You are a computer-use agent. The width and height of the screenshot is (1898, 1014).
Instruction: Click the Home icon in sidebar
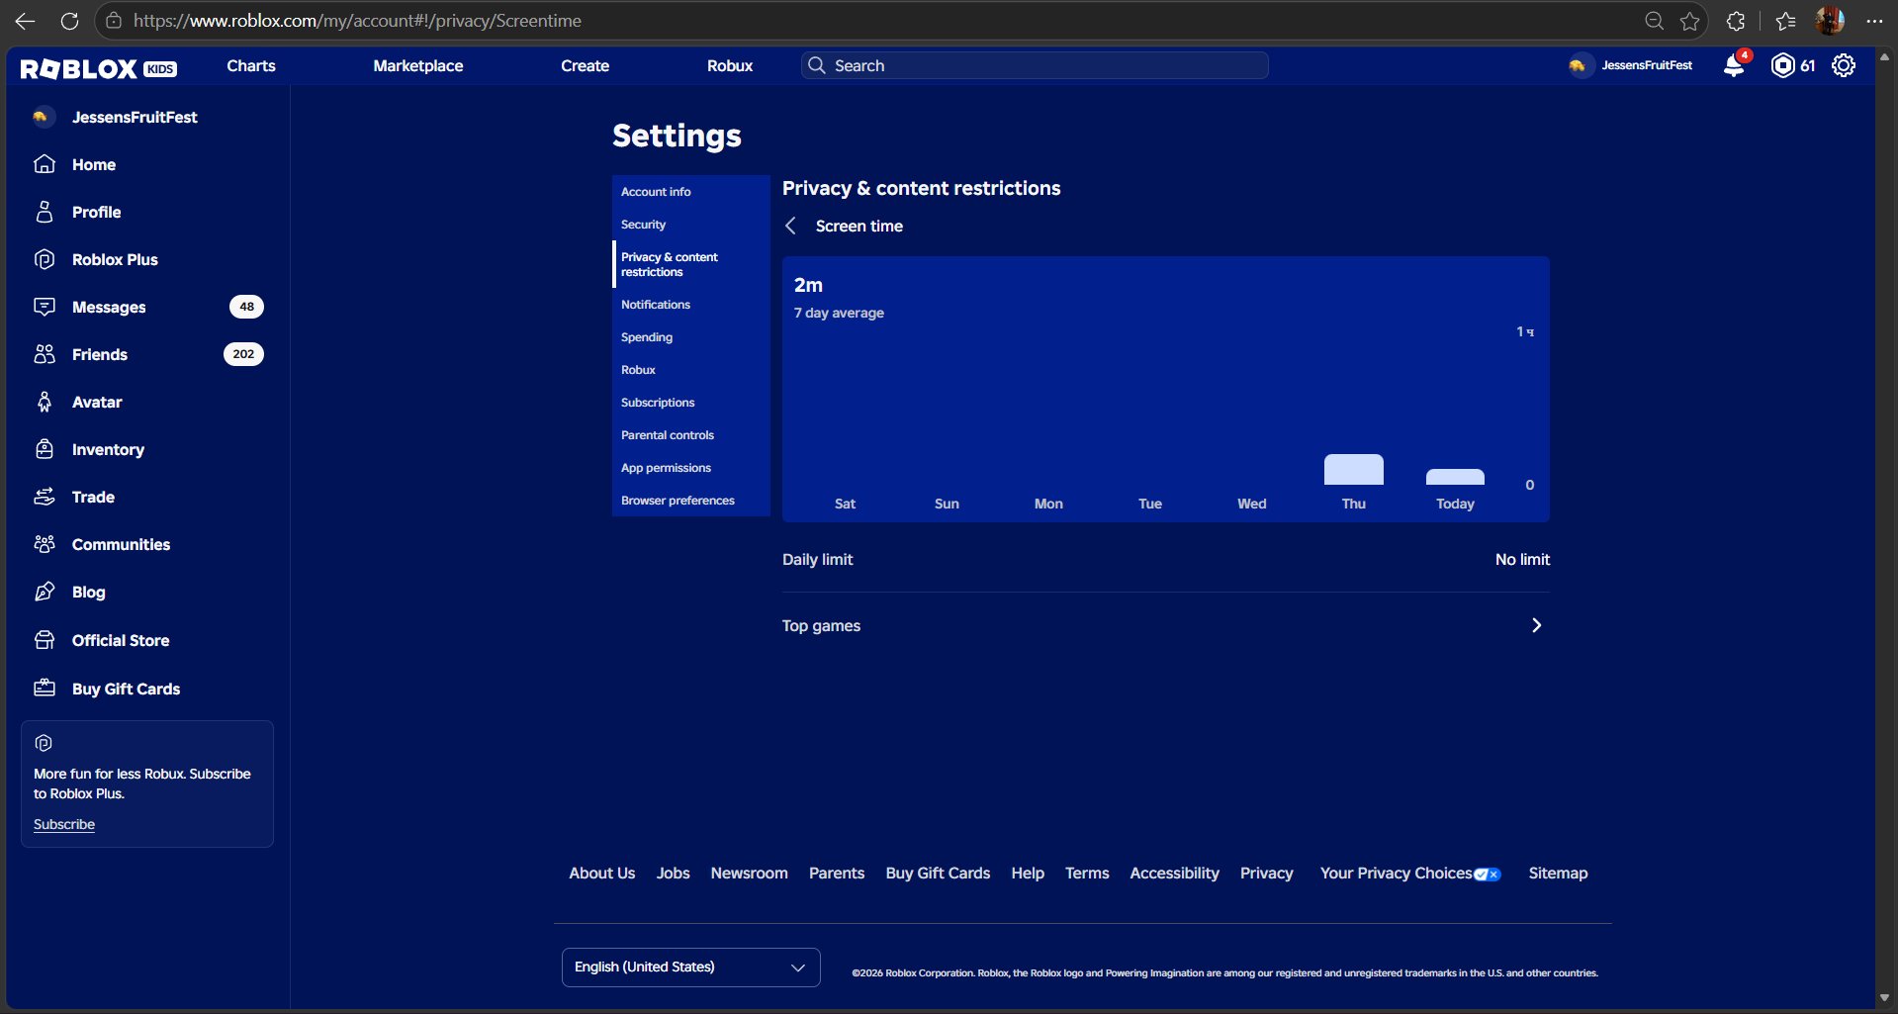coord(45,164)
